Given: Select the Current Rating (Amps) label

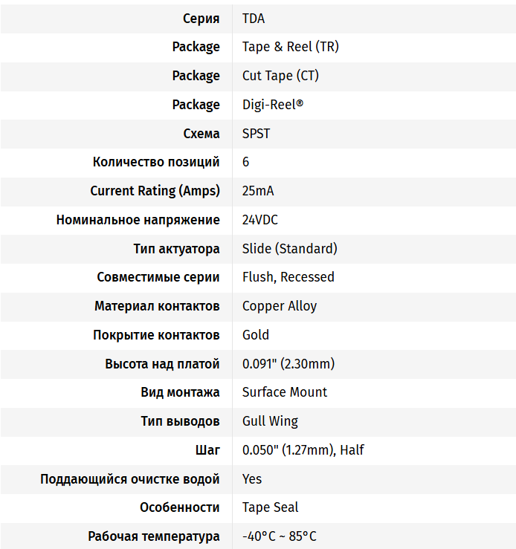Looking at the screenshot, I should point(155,191).
